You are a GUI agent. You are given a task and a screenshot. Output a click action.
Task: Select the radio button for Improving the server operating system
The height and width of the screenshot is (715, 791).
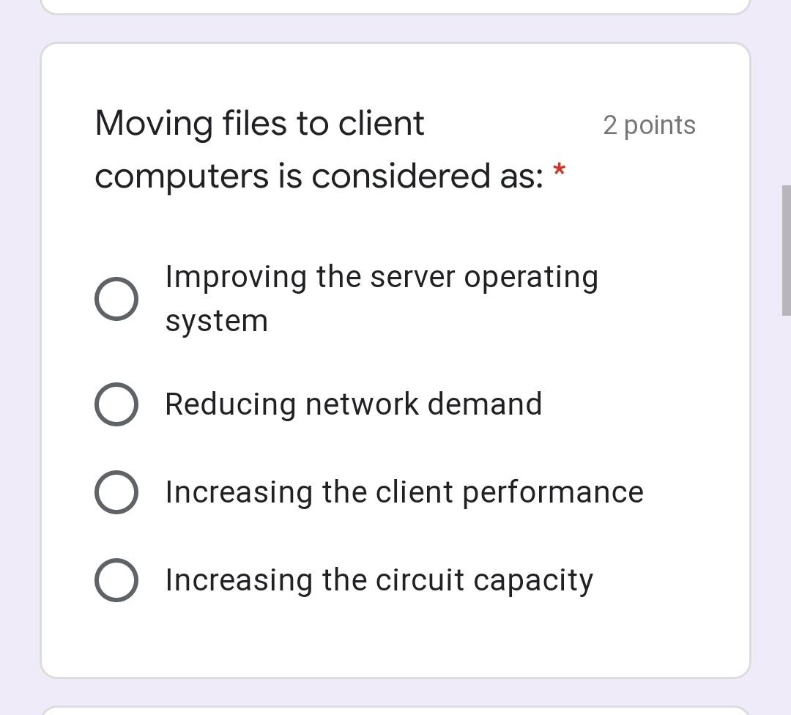tap(116, 297)
